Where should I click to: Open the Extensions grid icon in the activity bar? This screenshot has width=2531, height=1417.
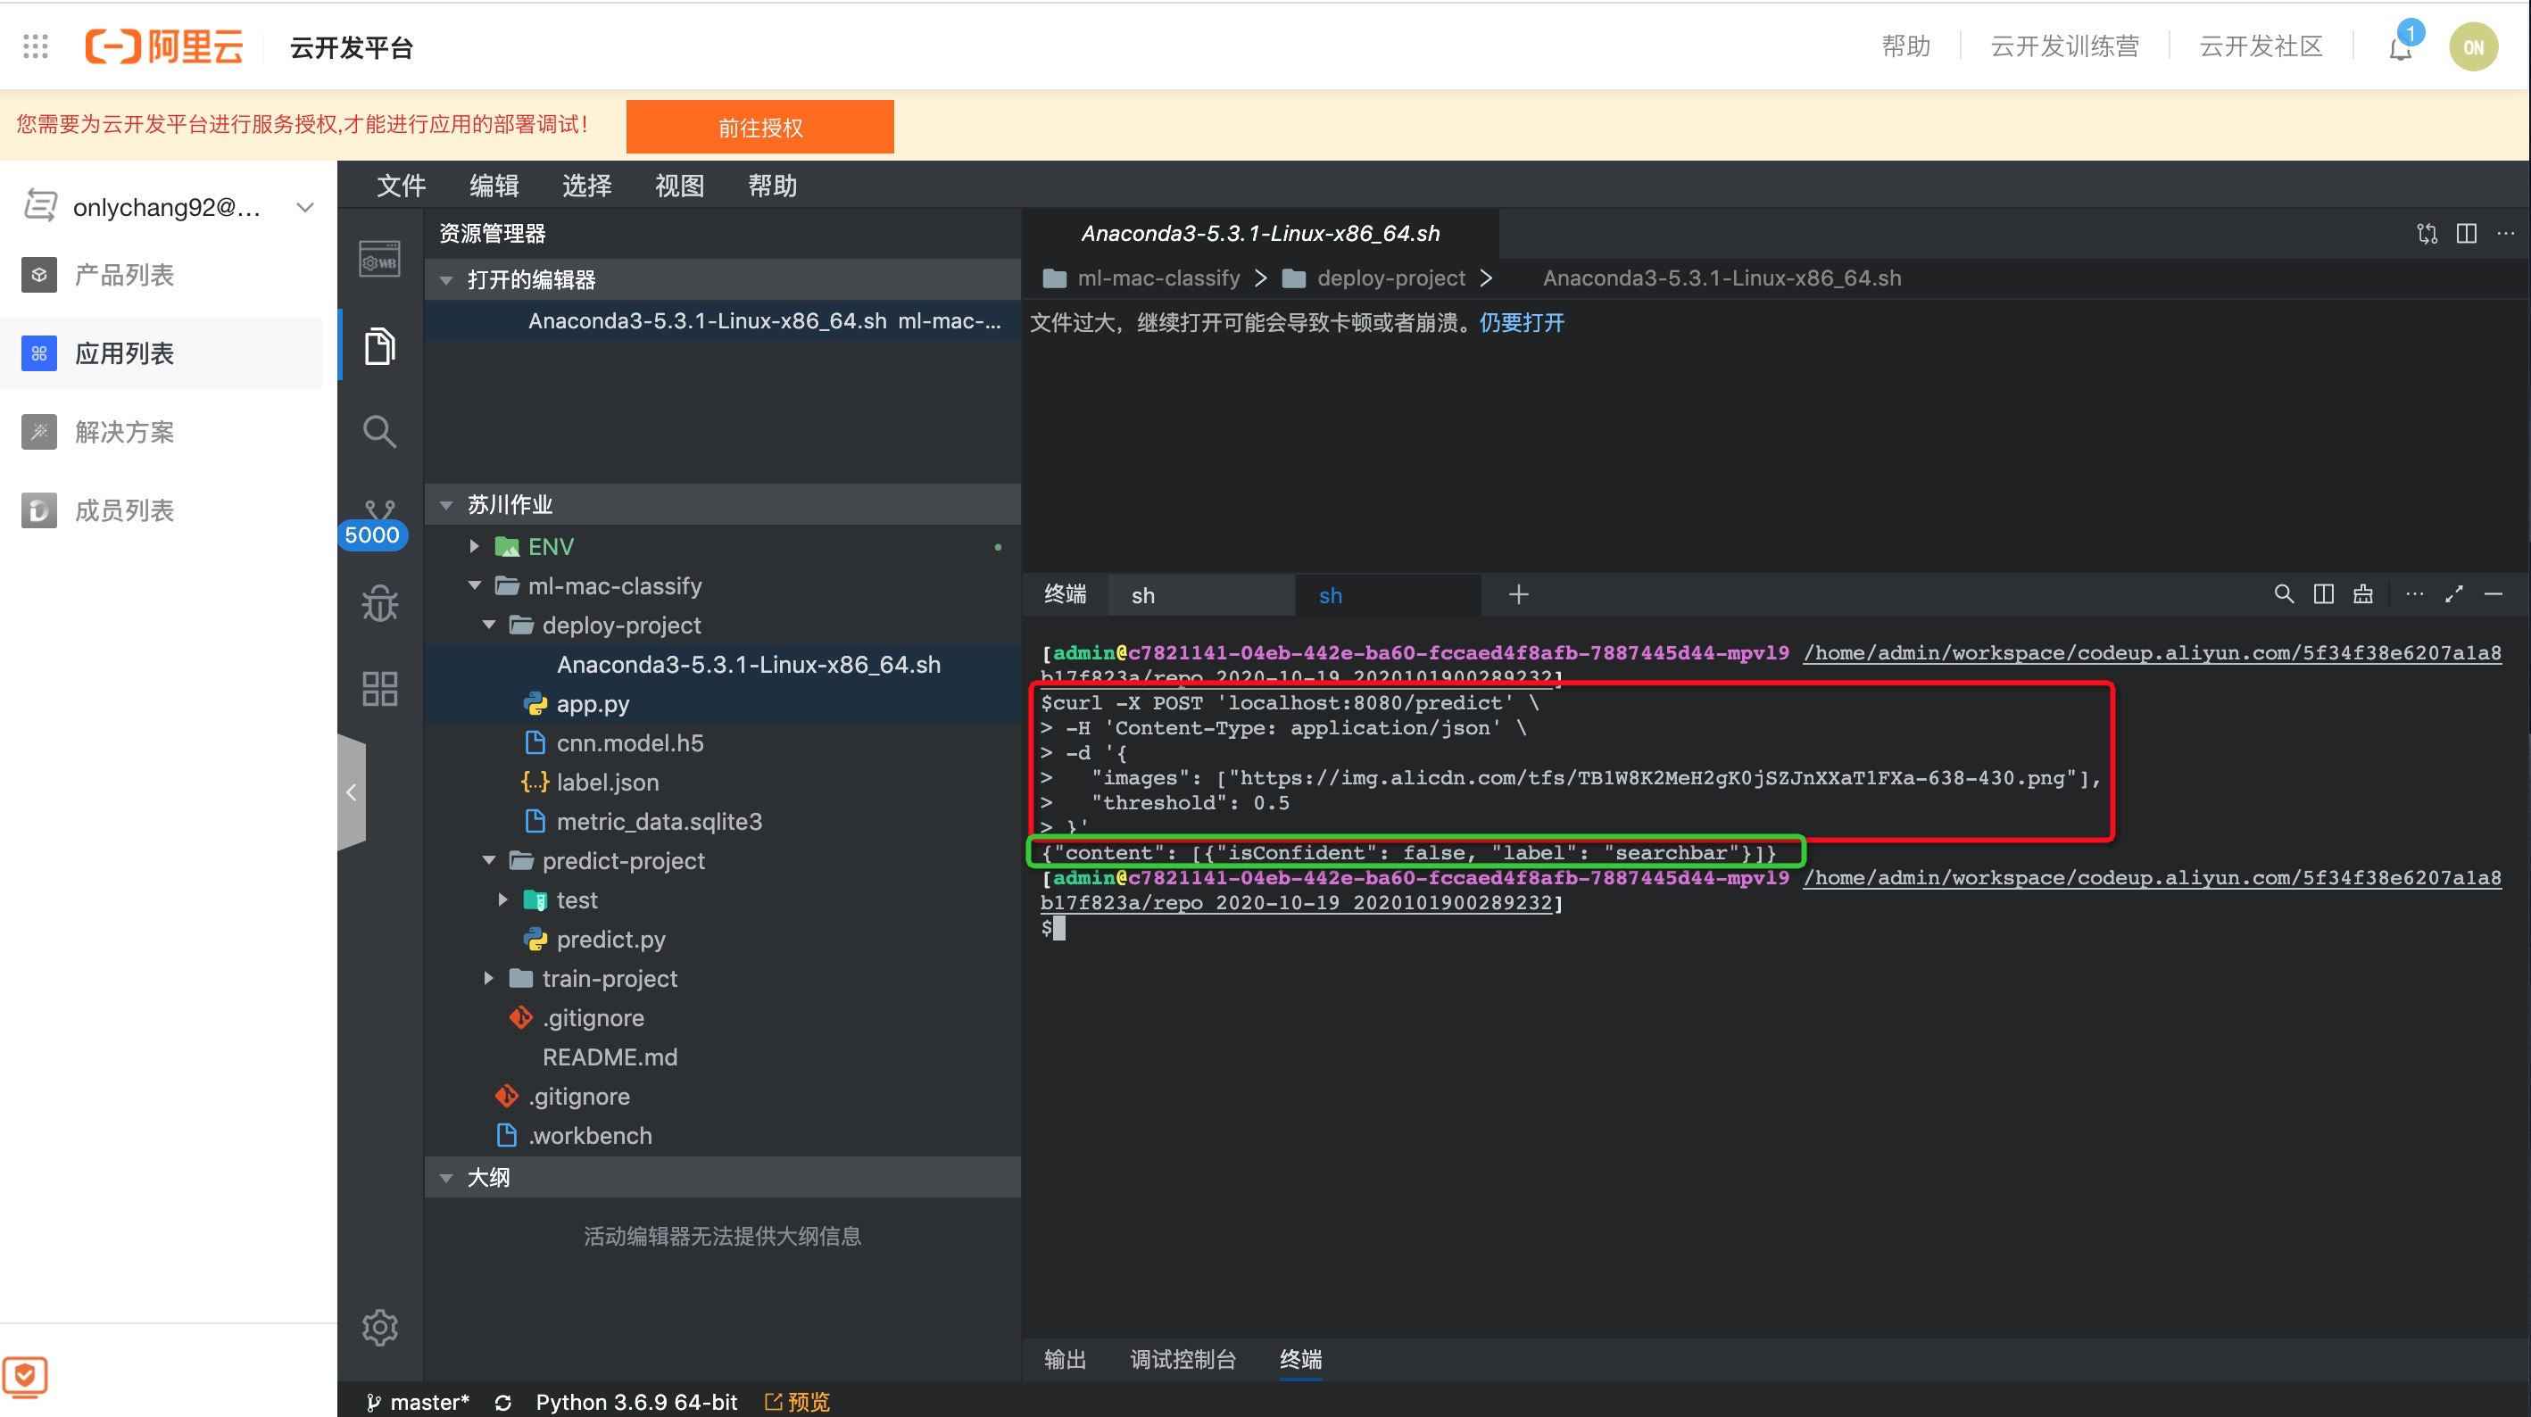[379, 688]
